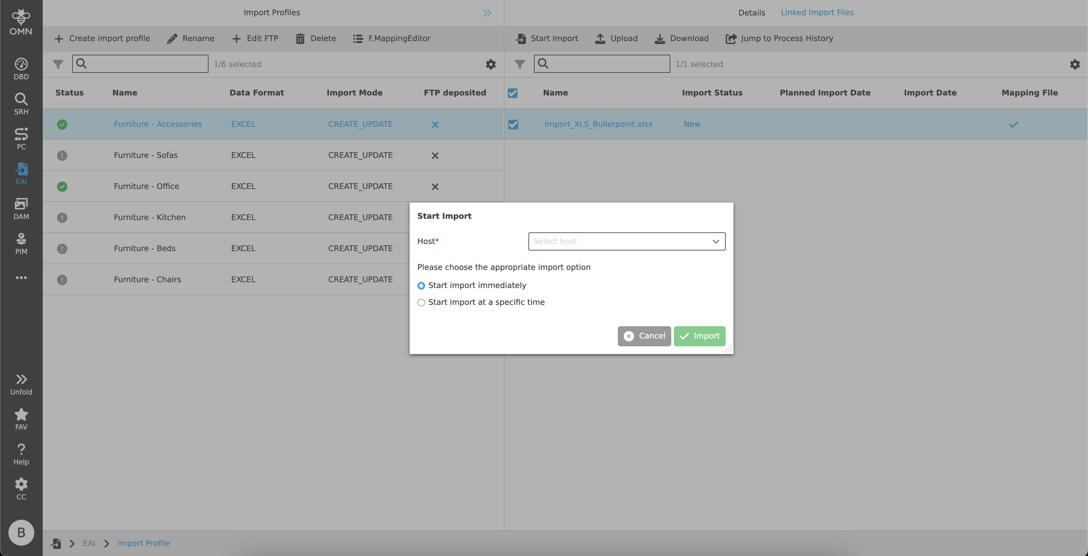Open the Select host dropdown
This screenshot has width=1088, height=556.
tap(626, 241)
